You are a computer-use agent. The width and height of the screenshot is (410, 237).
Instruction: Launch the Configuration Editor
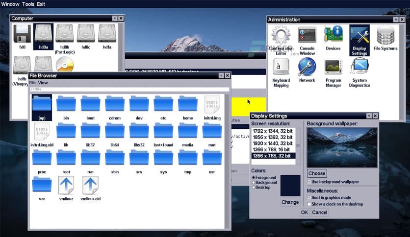coord(281,41)
